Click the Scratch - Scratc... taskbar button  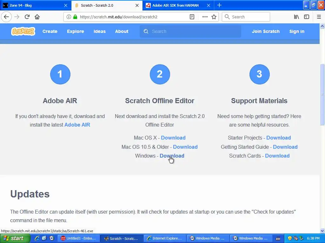point(122,239)
